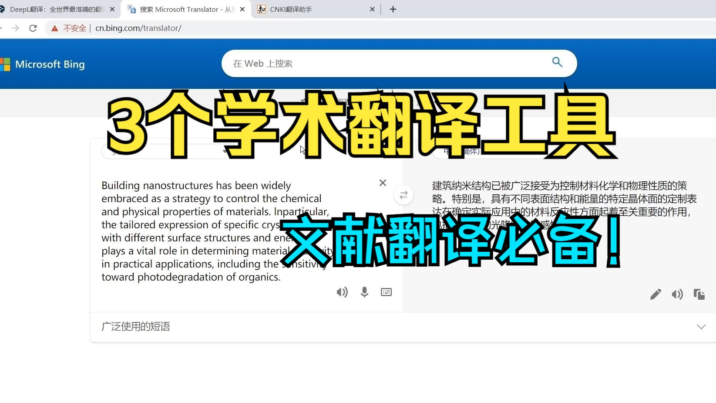Open the on-screen keyboard icon
716x403 pixels.
387,292
